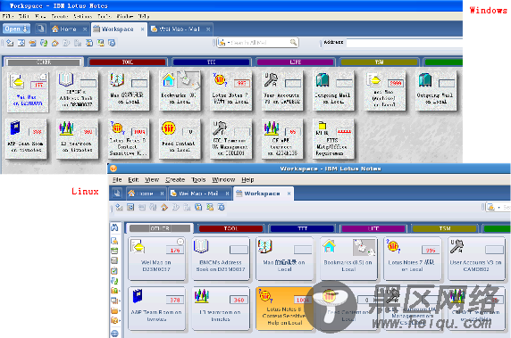Open Wei Mao on D23M0037 tile, Linux window
Image resolution: width=511 pixels, height=338 pixels.
click(156, 259)
